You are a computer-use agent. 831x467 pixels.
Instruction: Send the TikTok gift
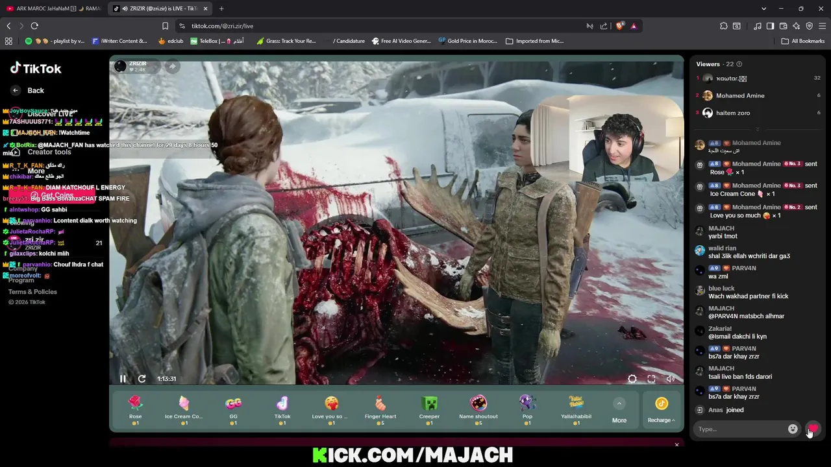pyautogui.click(x=282, y=410)
